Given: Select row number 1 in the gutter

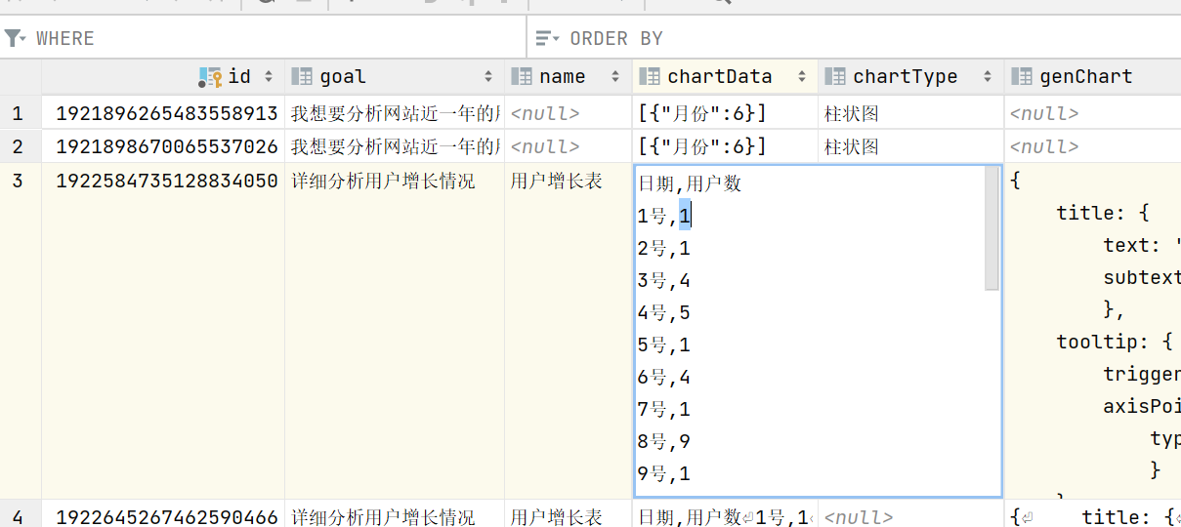Looking at the screenshot, I should click(18, 113).
